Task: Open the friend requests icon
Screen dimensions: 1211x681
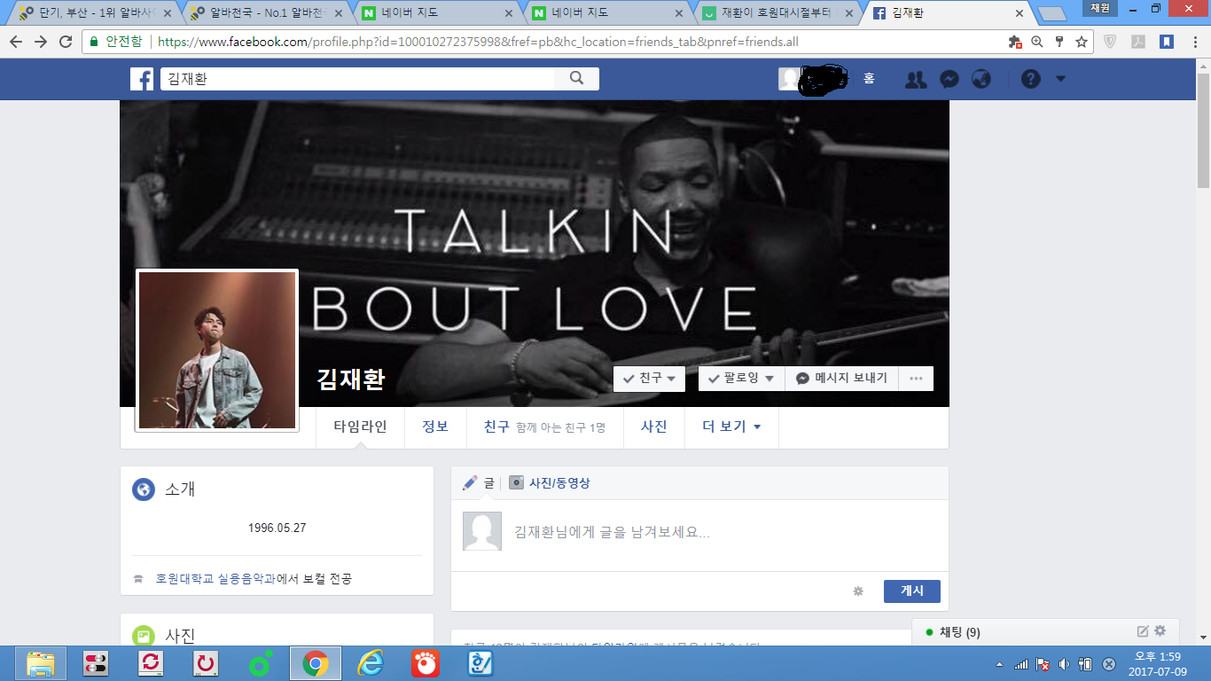Action: 915,79
